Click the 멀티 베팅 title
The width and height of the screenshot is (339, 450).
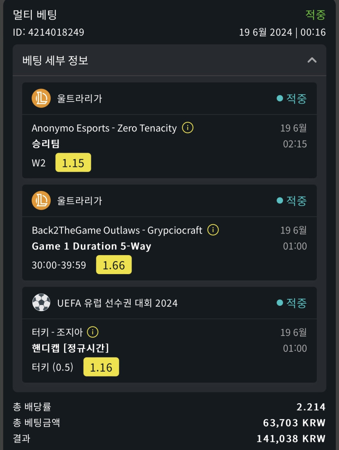point(35,15)
